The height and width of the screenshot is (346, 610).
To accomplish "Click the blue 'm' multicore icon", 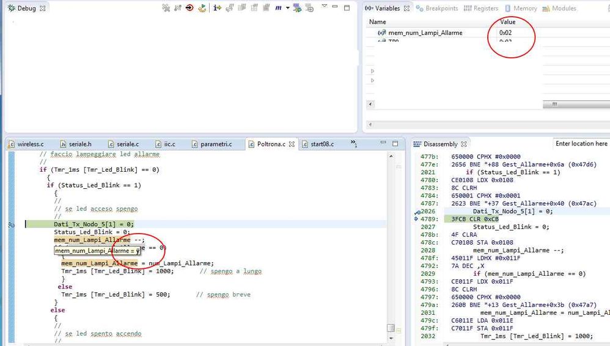I will coord(279,8).
